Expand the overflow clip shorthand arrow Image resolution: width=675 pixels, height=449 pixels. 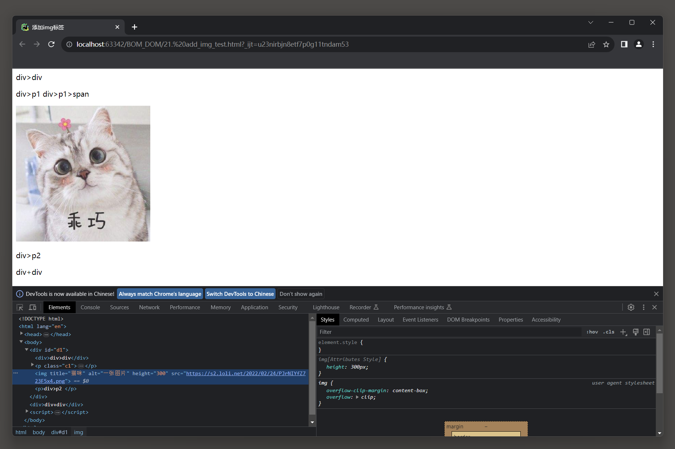tap(357, 397)
